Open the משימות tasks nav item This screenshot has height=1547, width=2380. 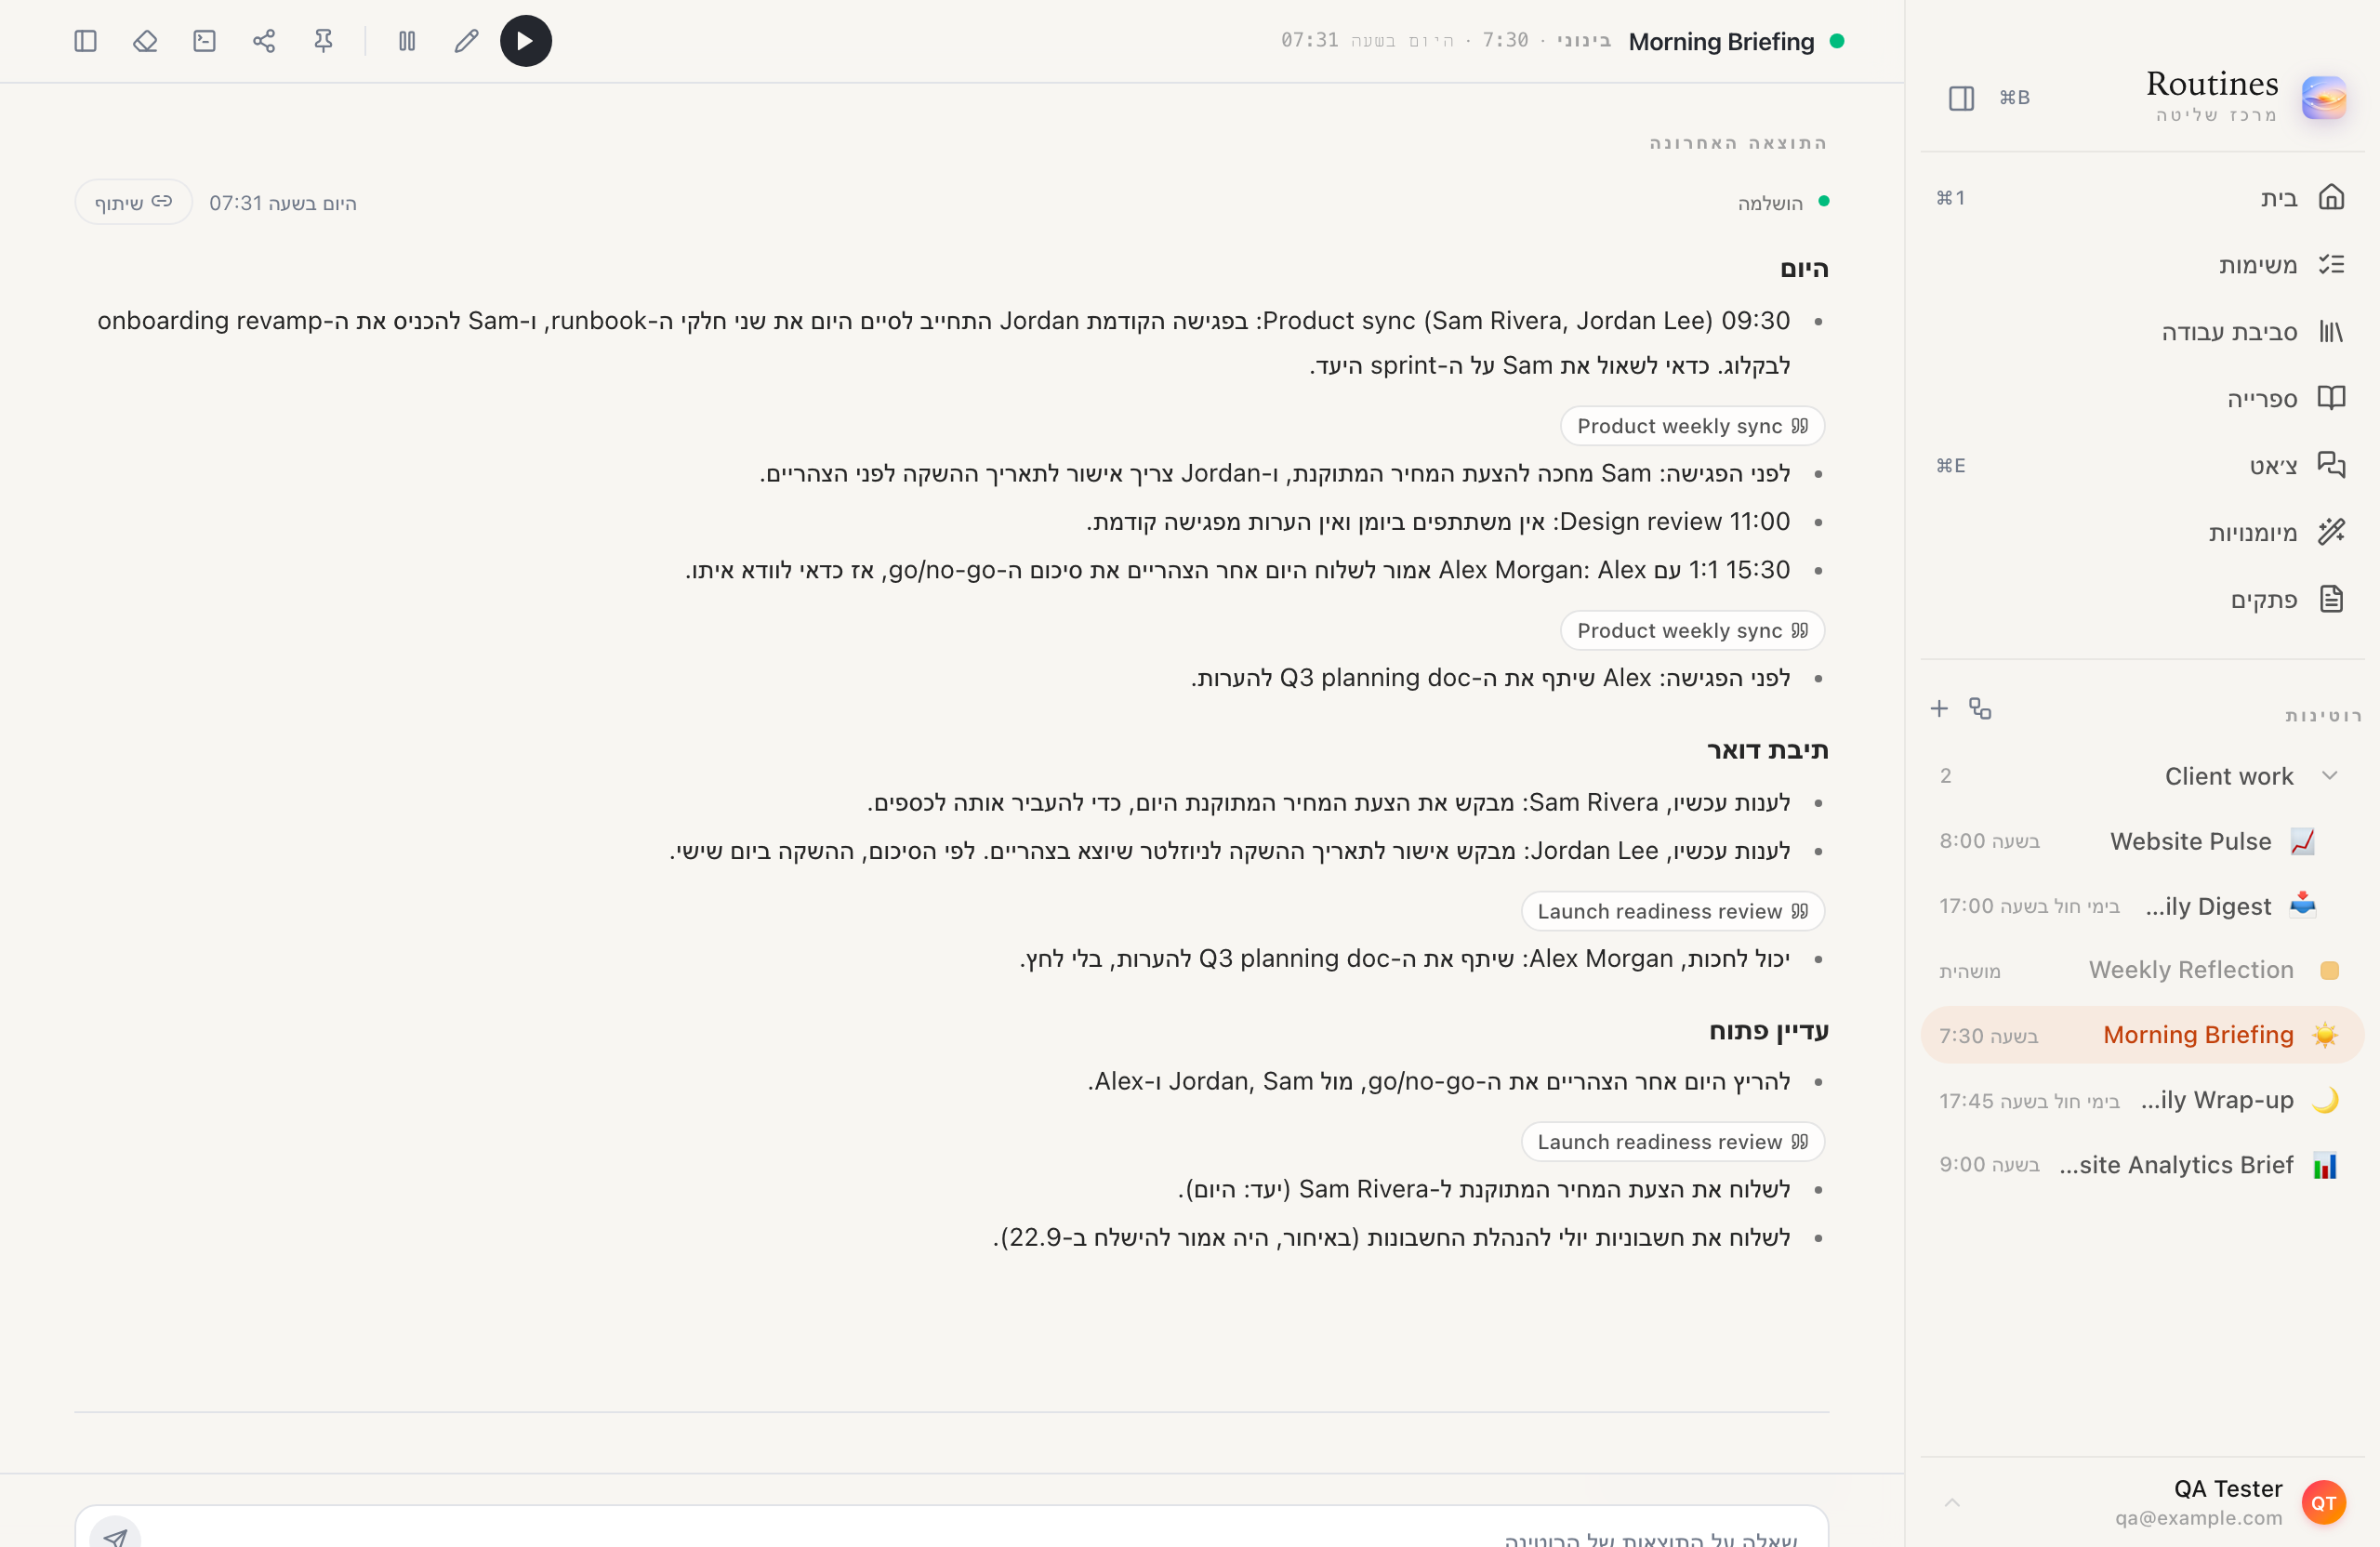(2142, 264)
